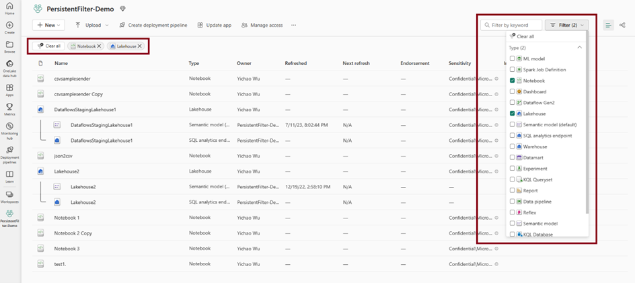Open Home in the left navigation
The image size is (635, 283).
point(9,9)
